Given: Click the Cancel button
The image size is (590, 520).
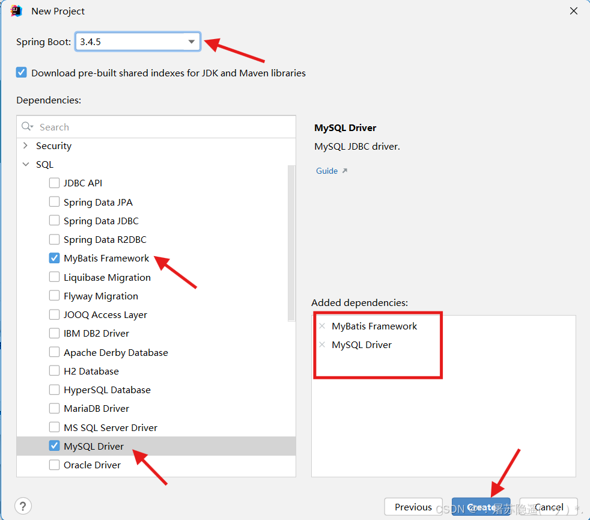Looking at the screenshot, I should 549,507.
